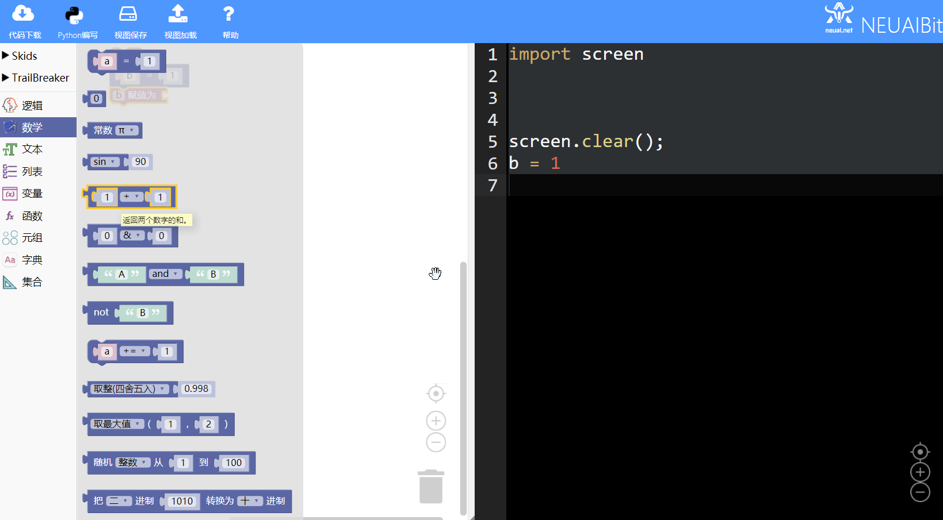Click the 集合 triangle ruler icon
943x520 pixels.
click(10, 282)
